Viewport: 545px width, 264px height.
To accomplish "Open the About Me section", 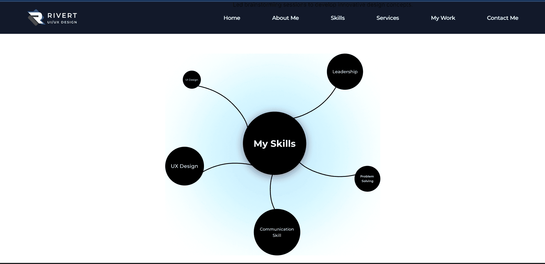I will click(285, 18).
